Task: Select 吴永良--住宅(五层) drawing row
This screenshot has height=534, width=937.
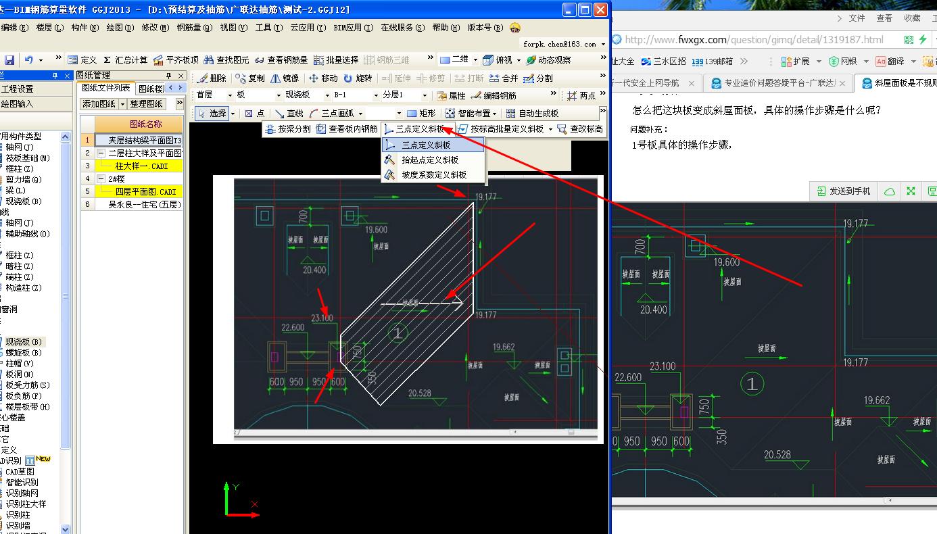Action: click(x=139, y=204)
